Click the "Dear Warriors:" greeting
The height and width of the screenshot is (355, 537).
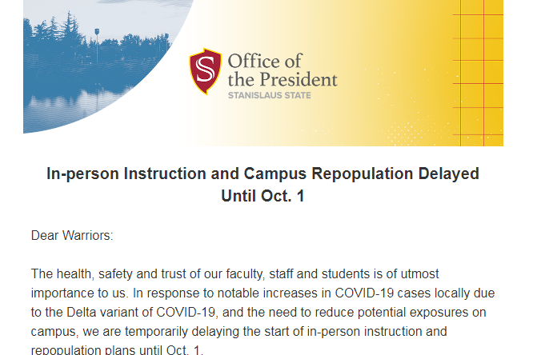click(x=71, y=235)
